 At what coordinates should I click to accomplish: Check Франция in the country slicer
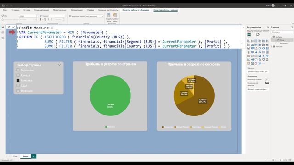18,91
